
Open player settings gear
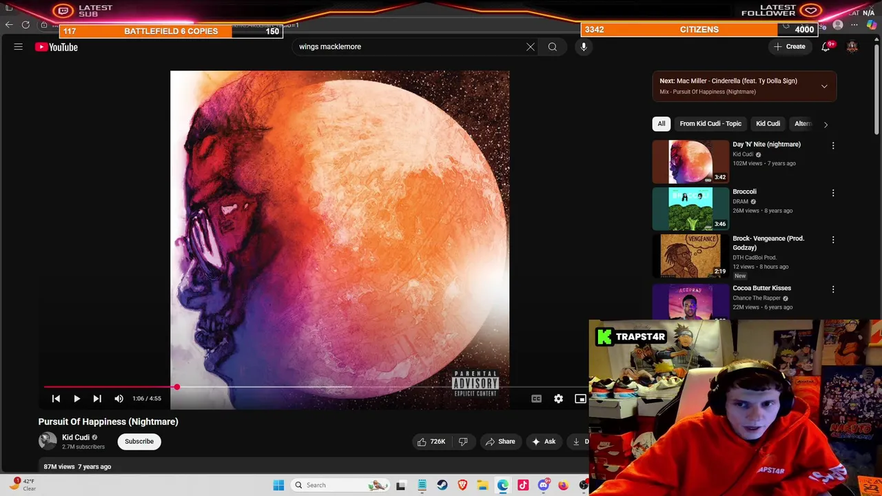point(558,398)
